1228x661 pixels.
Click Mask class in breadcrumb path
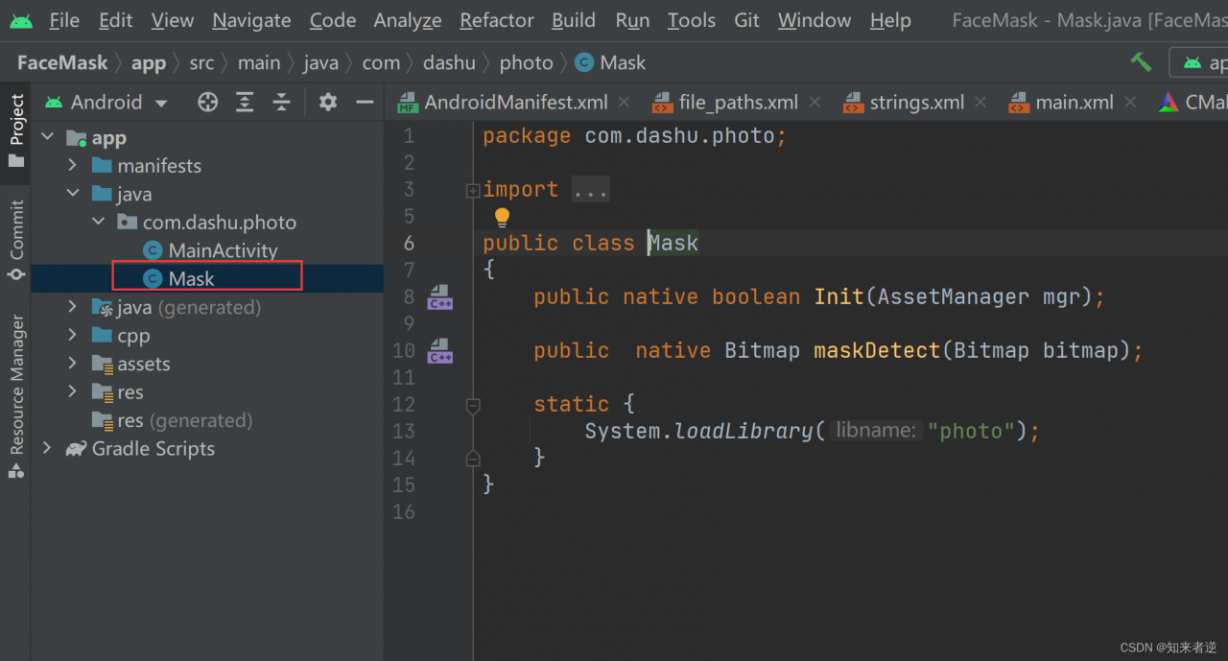611,62
